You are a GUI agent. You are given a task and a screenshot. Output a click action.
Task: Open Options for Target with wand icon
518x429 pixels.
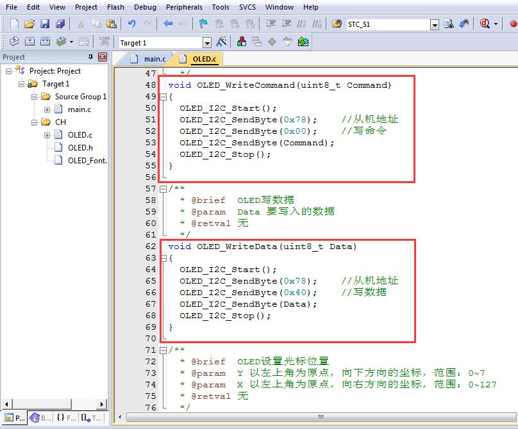(x=221, y=42)
